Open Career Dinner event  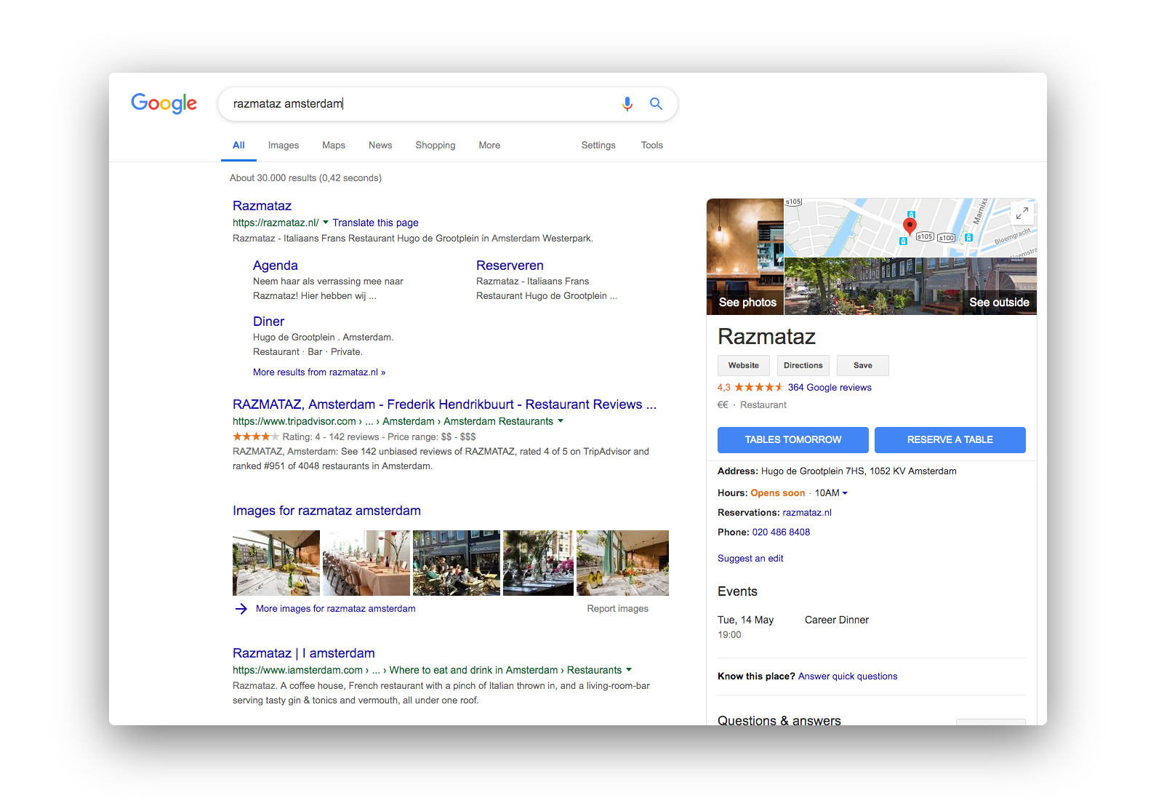point(837,621)
